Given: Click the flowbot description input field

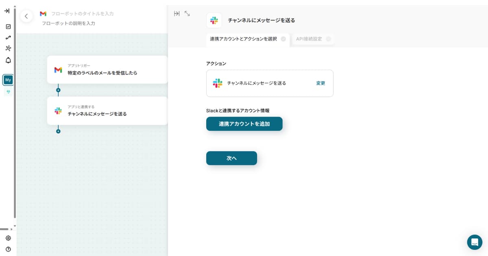Looking at the screenshot, I should tap(69, 24).
